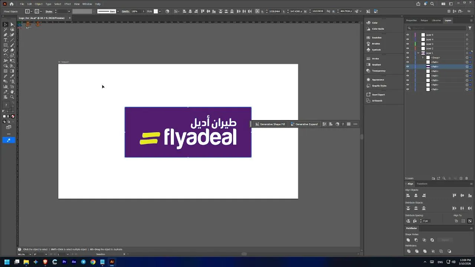This screenshot has height=267, width=475.
Task: Select the Selection tool in toolbar
Action: pyautogui.click(x=6, y=24)
